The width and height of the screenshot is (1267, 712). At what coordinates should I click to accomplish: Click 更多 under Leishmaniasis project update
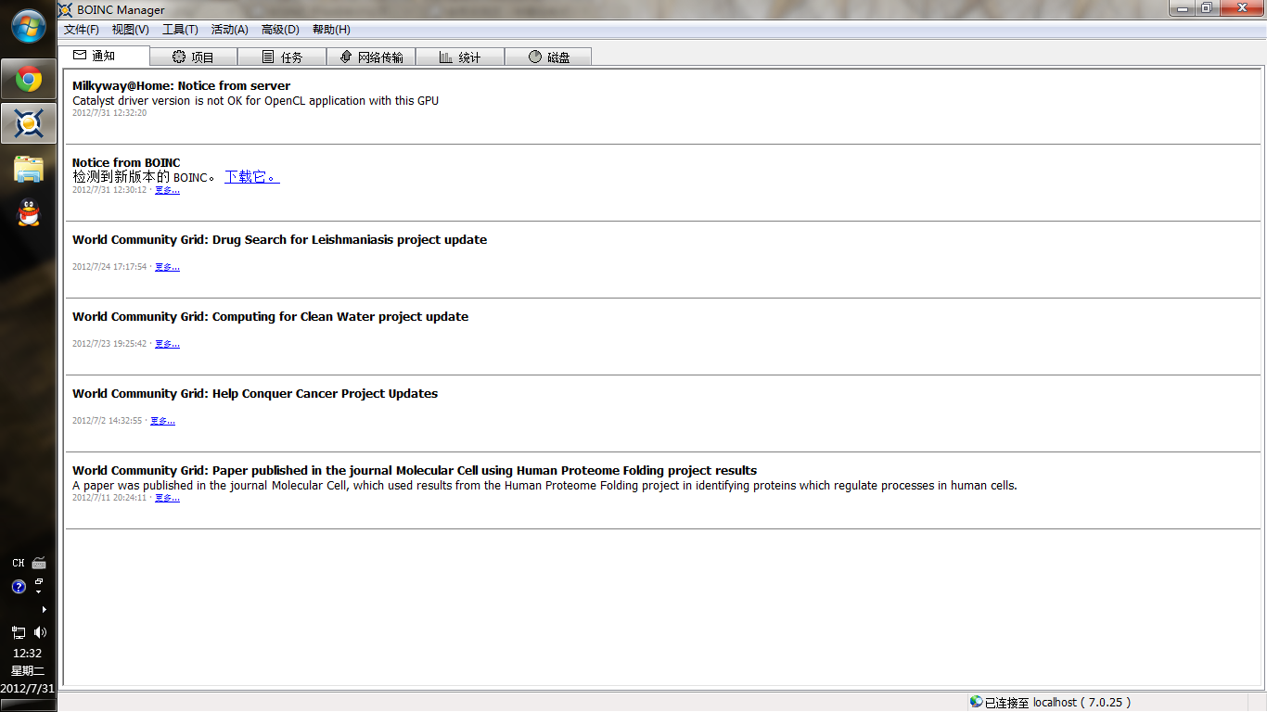point(167,267)
